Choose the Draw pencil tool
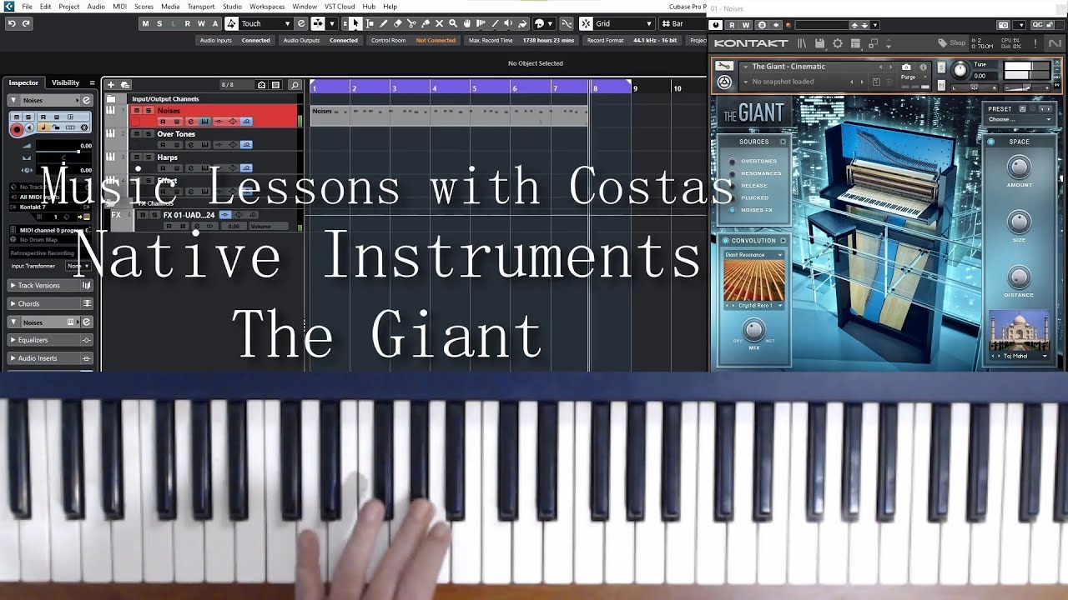Viewport: 1068px width, 600px height. pyautogui.click(x=384, y=23)
